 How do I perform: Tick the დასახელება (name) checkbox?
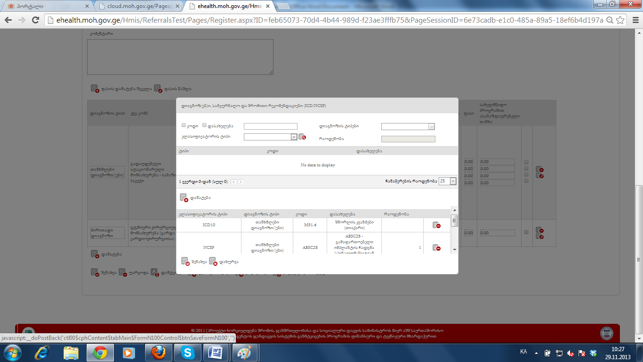[204, 125]
